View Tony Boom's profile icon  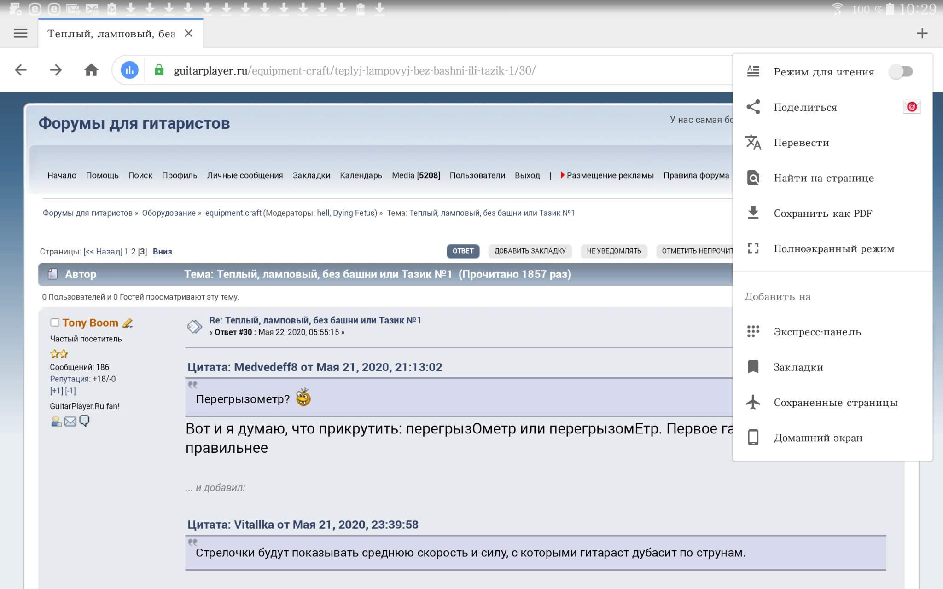(56, 422)
